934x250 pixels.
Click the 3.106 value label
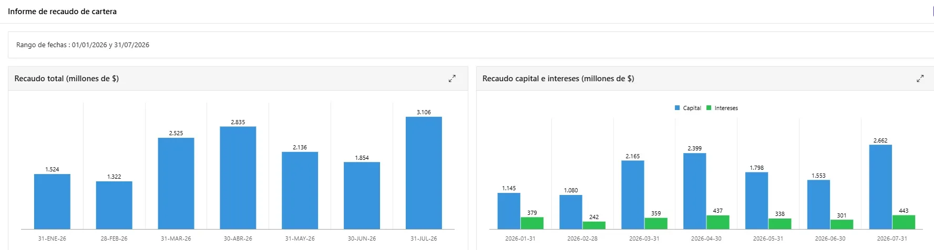pos(424,112)
